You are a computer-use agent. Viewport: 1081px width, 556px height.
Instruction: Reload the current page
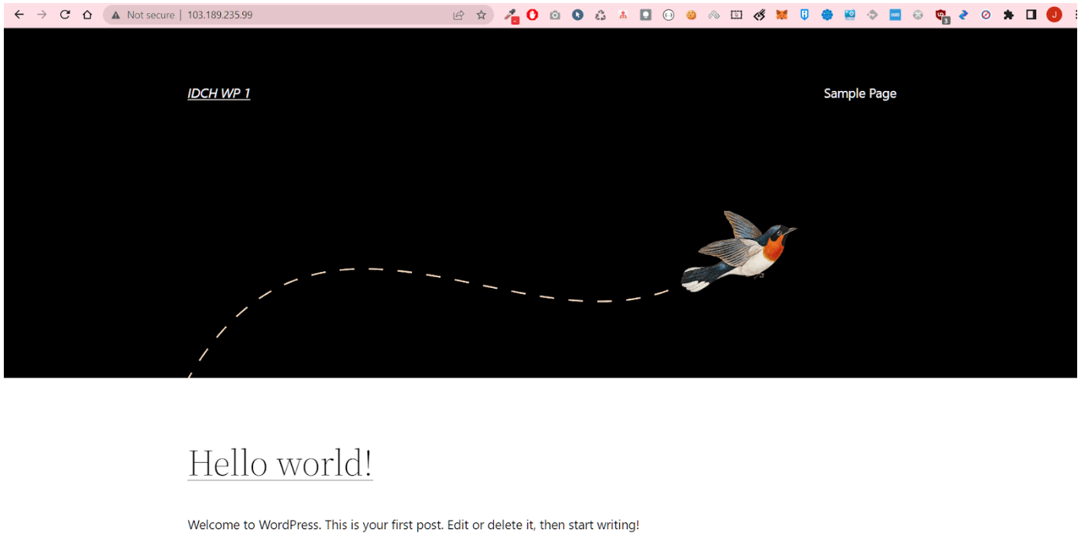[x=65, y=15]
